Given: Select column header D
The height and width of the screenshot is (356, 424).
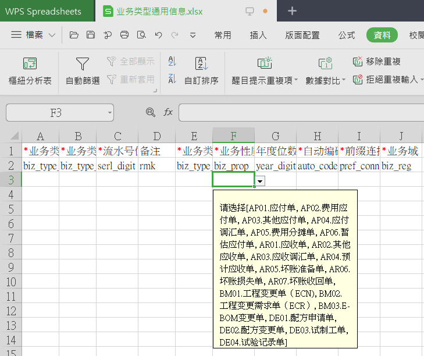Looking at the screenshot, I should click(156, 136).
